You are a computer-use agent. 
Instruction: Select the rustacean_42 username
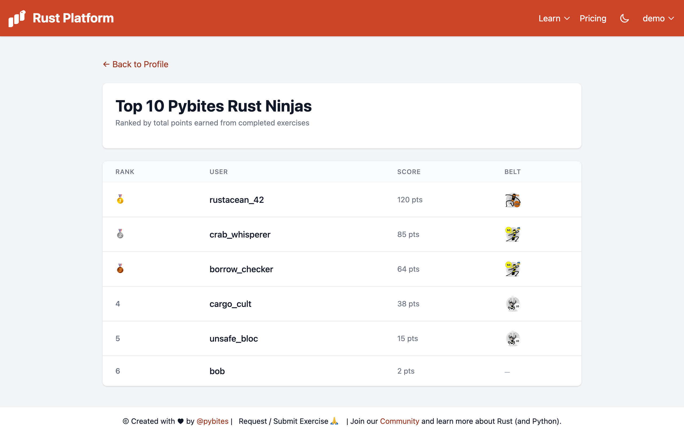(x=236, y=200)
